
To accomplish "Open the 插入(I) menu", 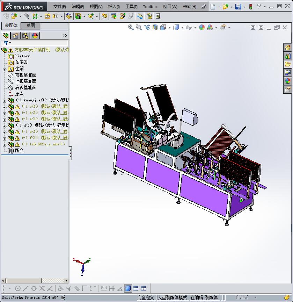I will click(114, 7).
